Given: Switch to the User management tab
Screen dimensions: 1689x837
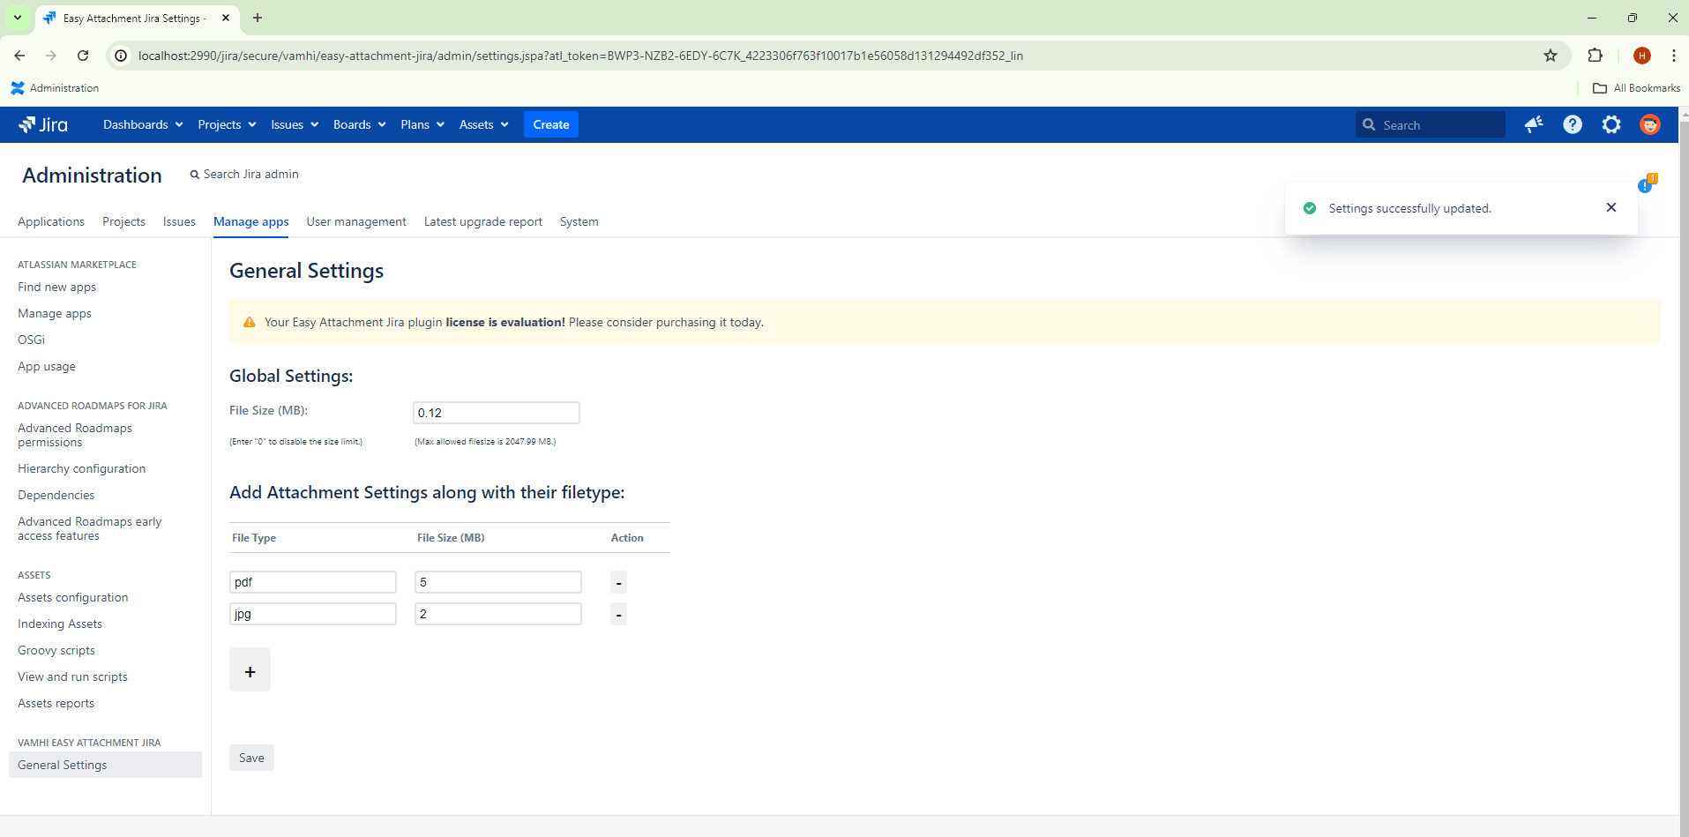Looking at the screenshot, I should 355,221.
